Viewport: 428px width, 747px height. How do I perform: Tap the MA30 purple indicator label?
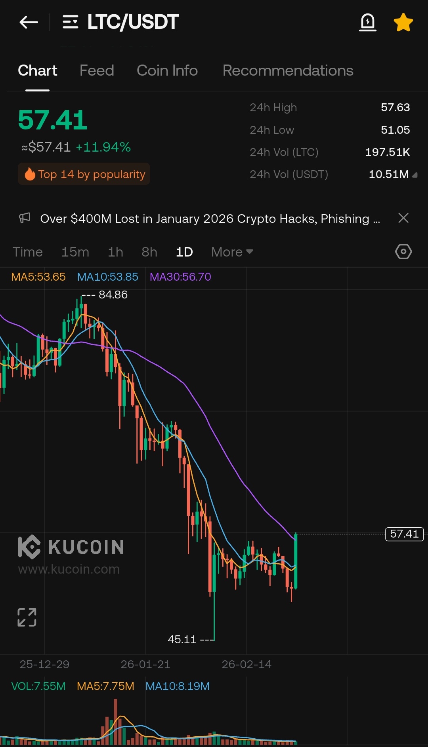180,277
